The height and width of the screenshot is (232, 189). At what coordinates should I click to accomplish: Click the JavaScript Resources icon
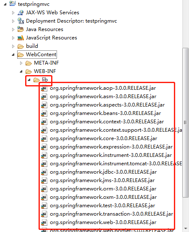(x=21, y=38)
